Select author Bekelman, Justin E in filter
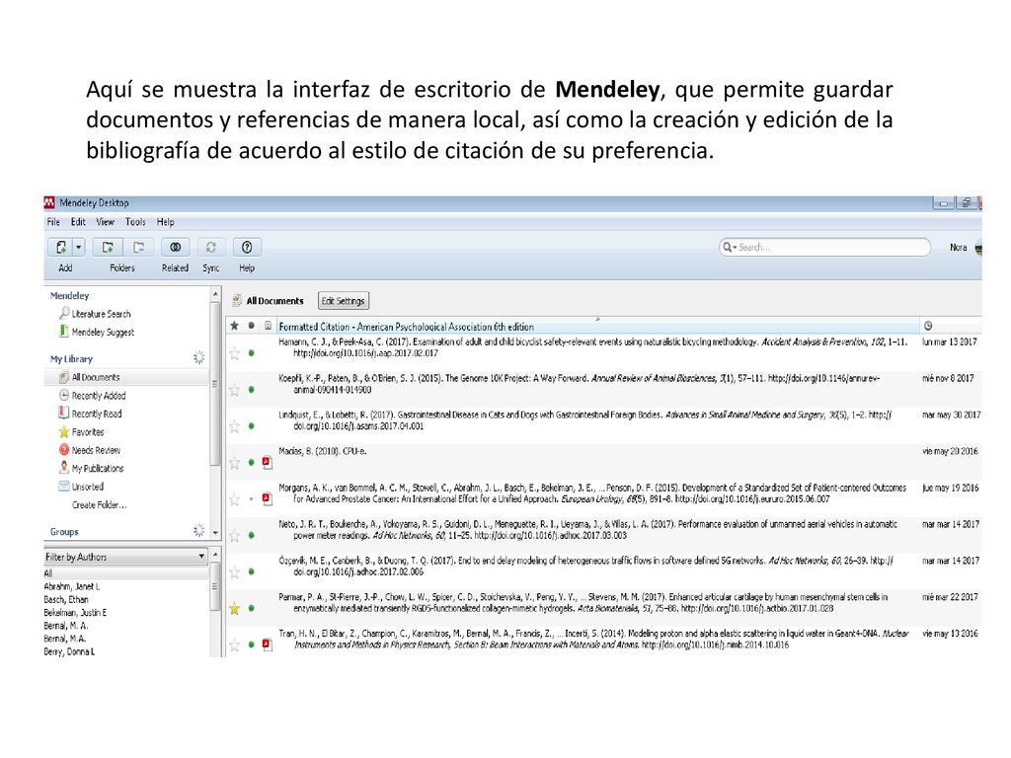Screen dimensions: 1011x758 75,612
